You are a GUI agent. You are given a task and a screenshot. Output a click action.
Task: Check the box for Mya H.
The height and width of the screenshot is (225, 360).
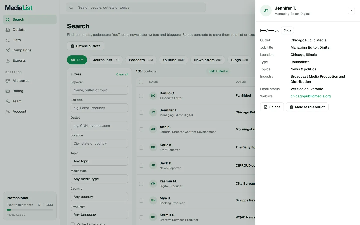coord(141,201)
